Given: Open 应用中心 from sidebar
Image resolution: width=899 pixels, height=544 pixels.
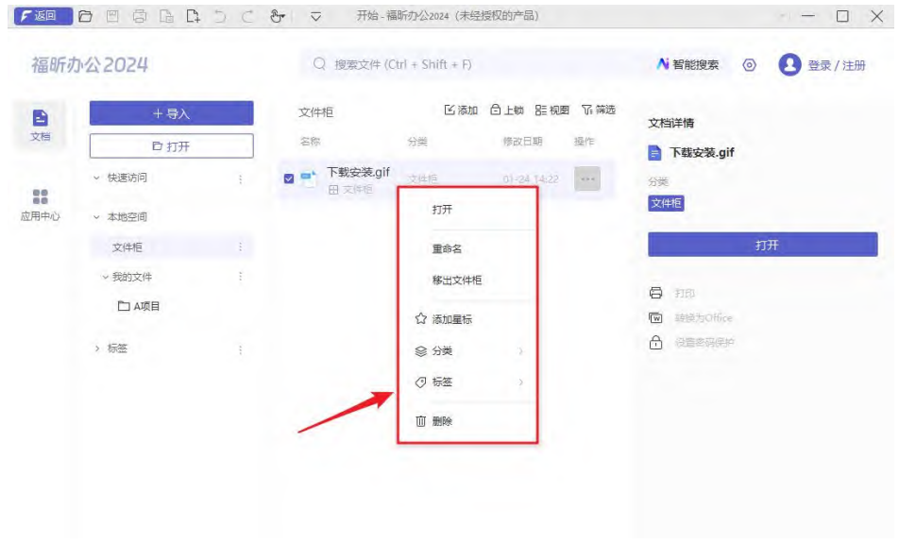Looking at the screenshot, I should [x=40, y=205].
